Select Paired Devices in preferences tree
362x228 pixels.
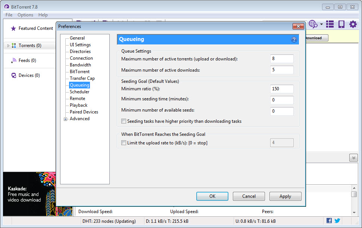[x=84, y=112]
